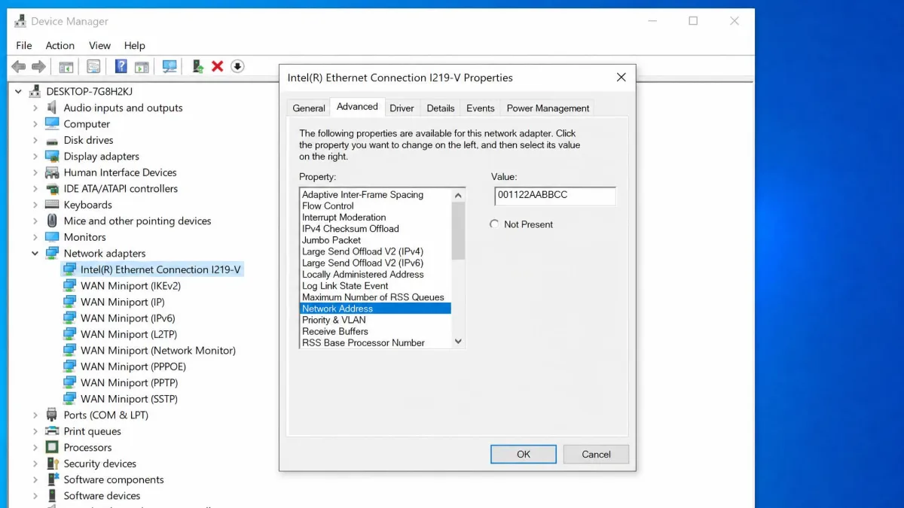Screen dimensions: 904x508
Task: Expand the Monitors node
Action: (x=35, y=237)
